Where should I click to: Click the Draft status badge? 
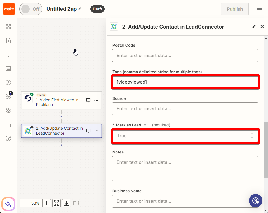pos(97,9)
